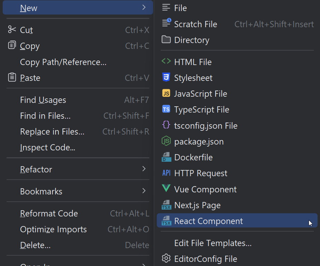Select React Component from the New menu

208,221
